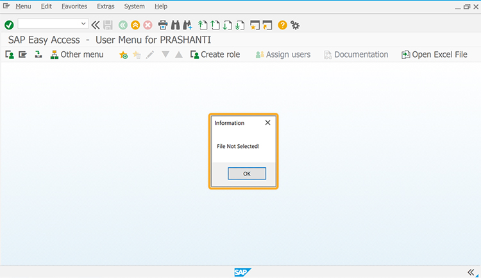Close the SAP main window
The image size is (481, 278).
pos(476,6)
